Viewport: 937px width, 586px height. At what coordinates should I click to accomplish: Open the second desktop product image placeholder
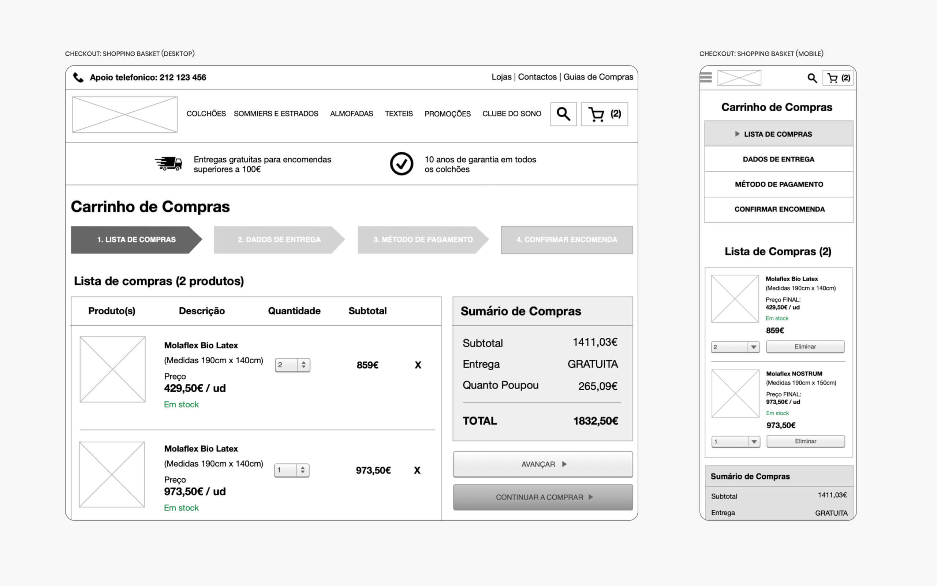pos(112,474)
